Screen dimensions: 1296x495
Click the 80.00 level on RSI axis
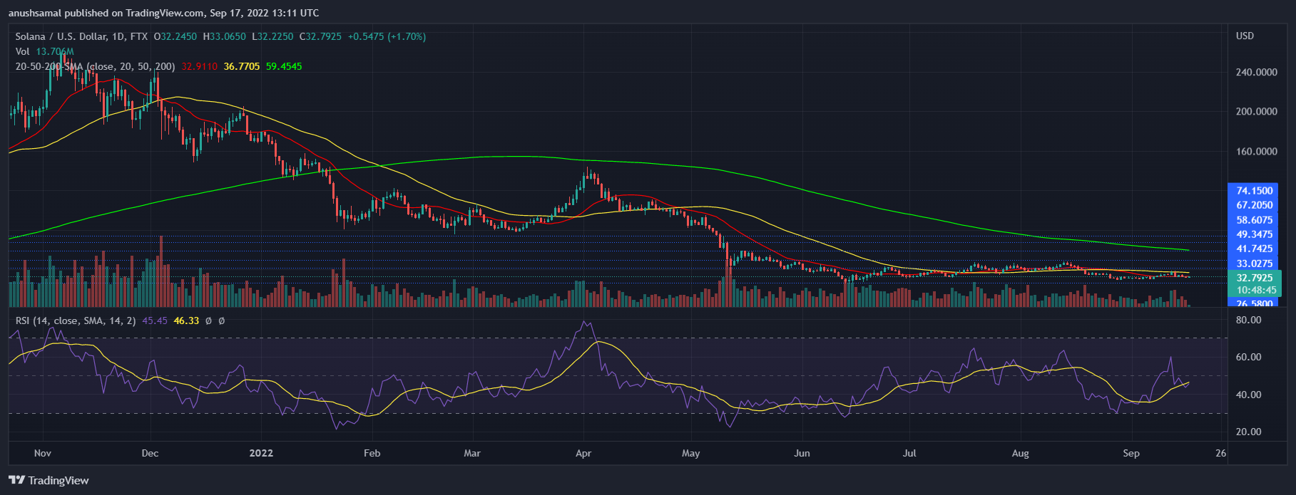[x=1248, y=321]
